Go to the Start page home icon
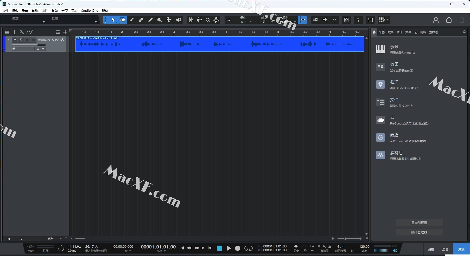 449,20
